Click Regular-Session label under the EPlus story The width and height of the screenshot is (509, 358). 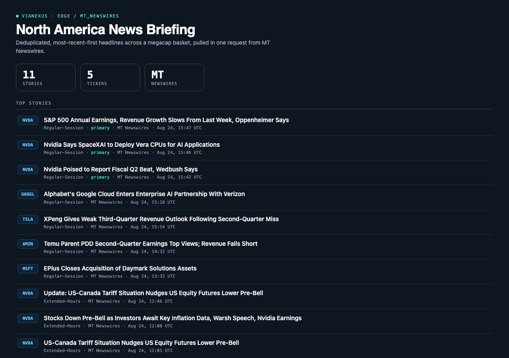(x=64, y=276)
